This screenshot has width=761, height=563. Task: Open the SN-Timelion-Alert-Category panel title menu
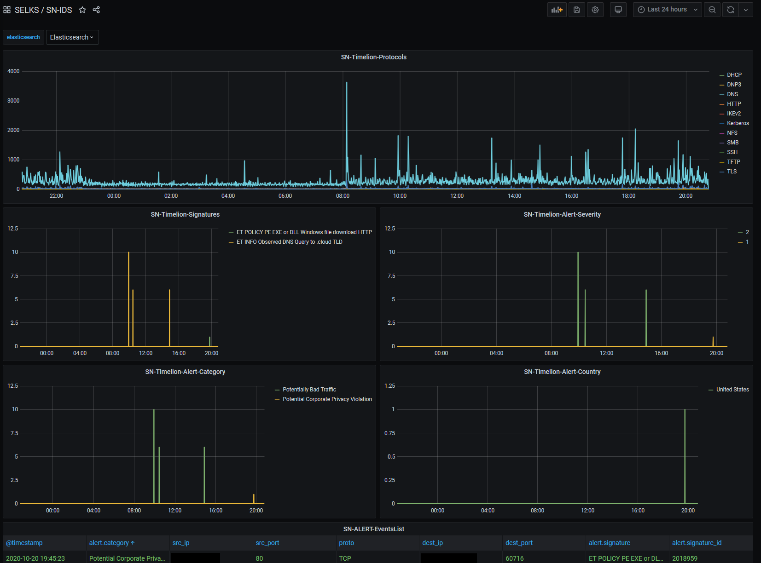[x=185, y=372]
